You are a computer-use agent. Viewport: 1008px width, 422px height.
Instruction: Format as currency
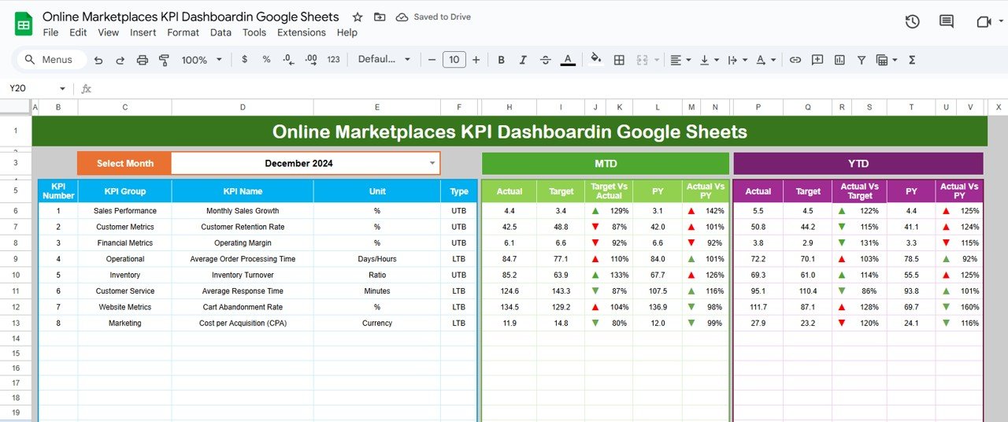tap(245, 60)
